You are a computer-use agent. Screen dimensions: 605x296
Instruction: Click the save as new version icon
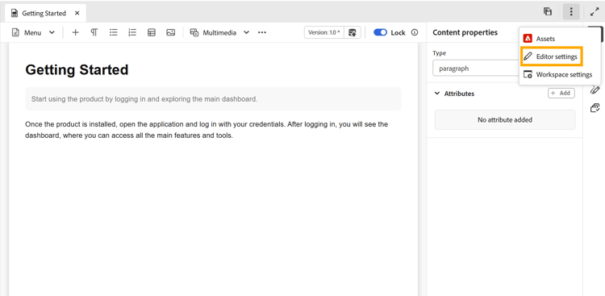coord(353,32)
